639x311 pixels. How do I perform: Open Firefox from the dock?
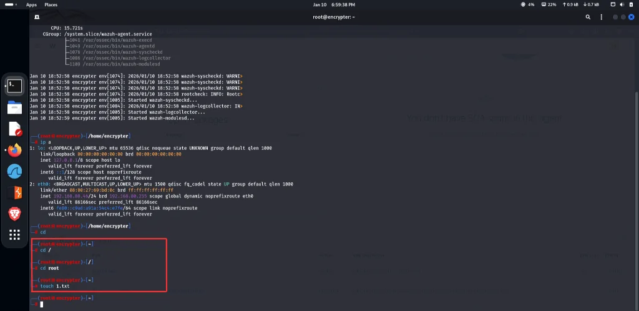(x=15, y=150)
